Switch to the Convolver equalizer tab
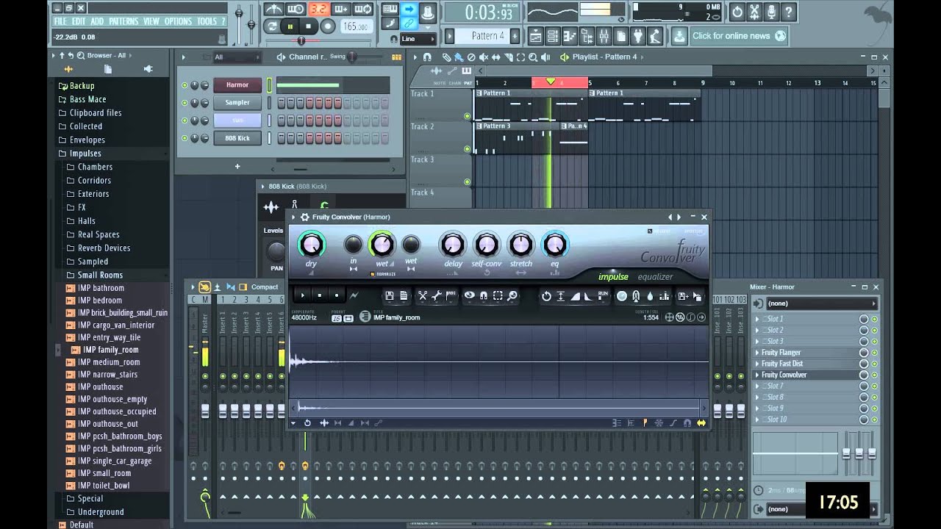Screen dimensions: 941x529 click(655, 277)
